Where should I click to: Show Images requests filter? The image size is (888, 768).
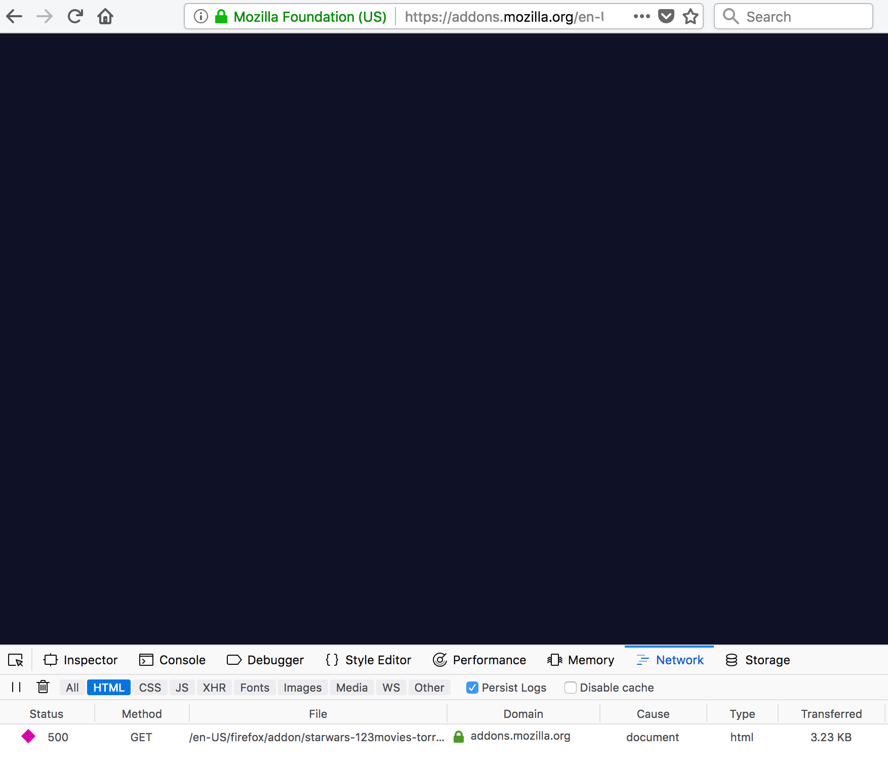[302, 687]
